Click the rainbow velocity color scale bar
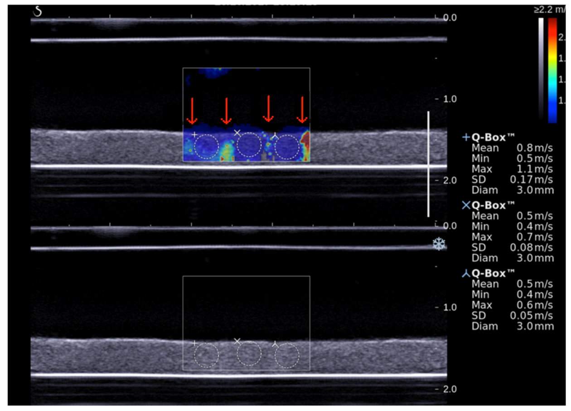 pos(552,70)
